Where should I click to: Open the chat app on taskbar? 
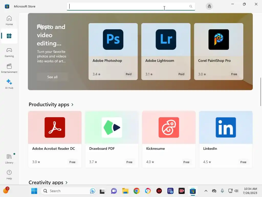pos(114,191)
